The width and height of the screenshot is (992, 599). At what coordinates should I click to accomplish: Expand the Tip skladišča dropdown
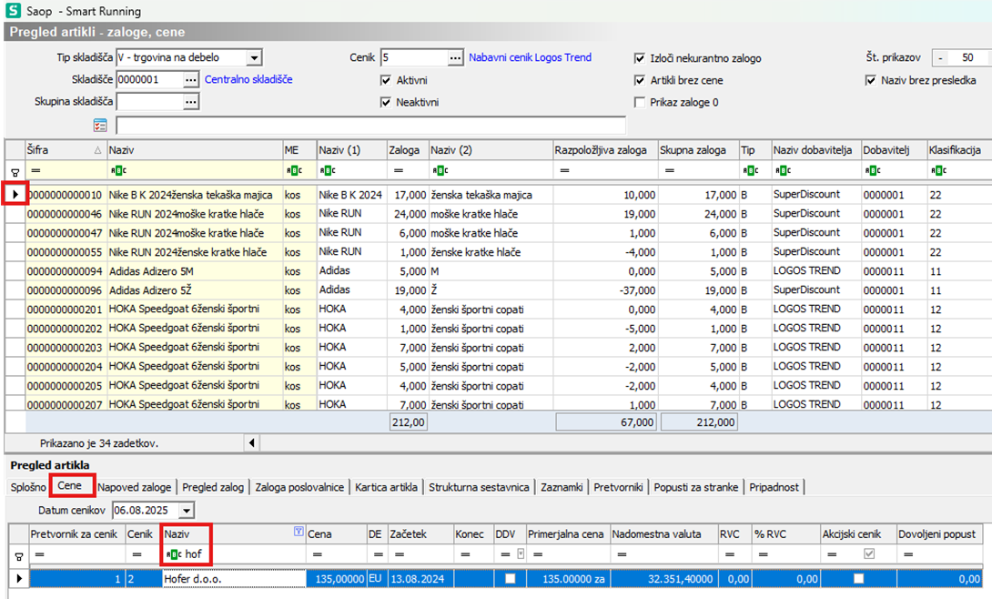pos(254,57)
